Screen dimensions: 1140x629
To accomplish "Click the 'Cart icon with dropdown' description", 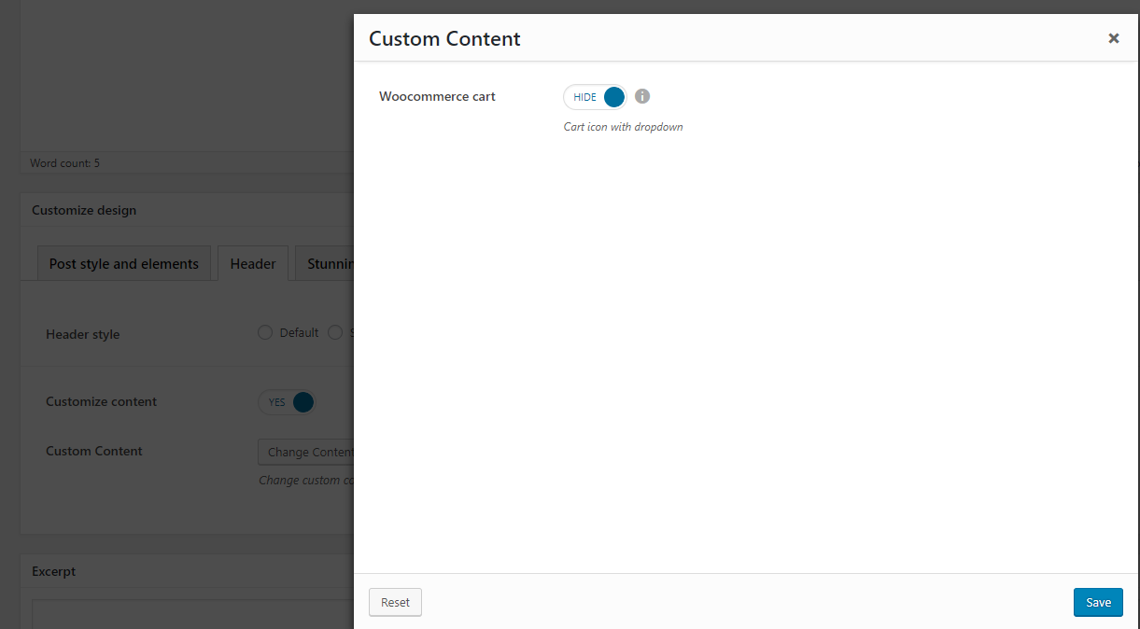I will coord(623,127).
